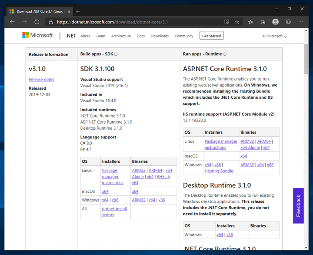Click the browser forward arrow
This screenshot has height=255, width=313.
(24, 22)
